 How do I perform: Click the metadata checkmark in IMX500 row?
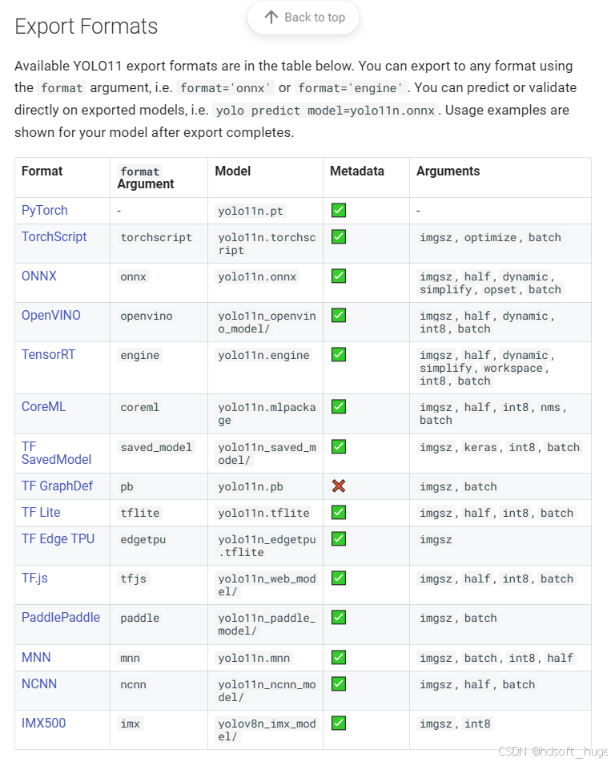pyautogui.click(x=339, y=723)
